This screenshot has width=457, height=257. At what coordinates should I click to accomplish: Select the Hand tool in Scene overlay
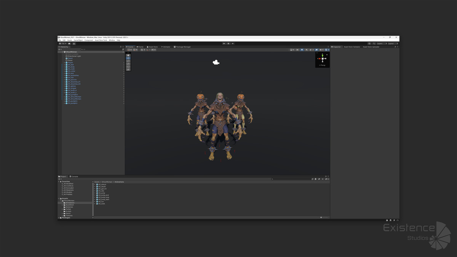point(128,55)
